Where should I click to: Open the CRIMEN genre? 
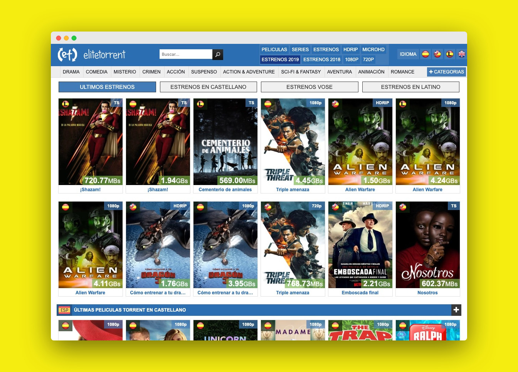151,72
